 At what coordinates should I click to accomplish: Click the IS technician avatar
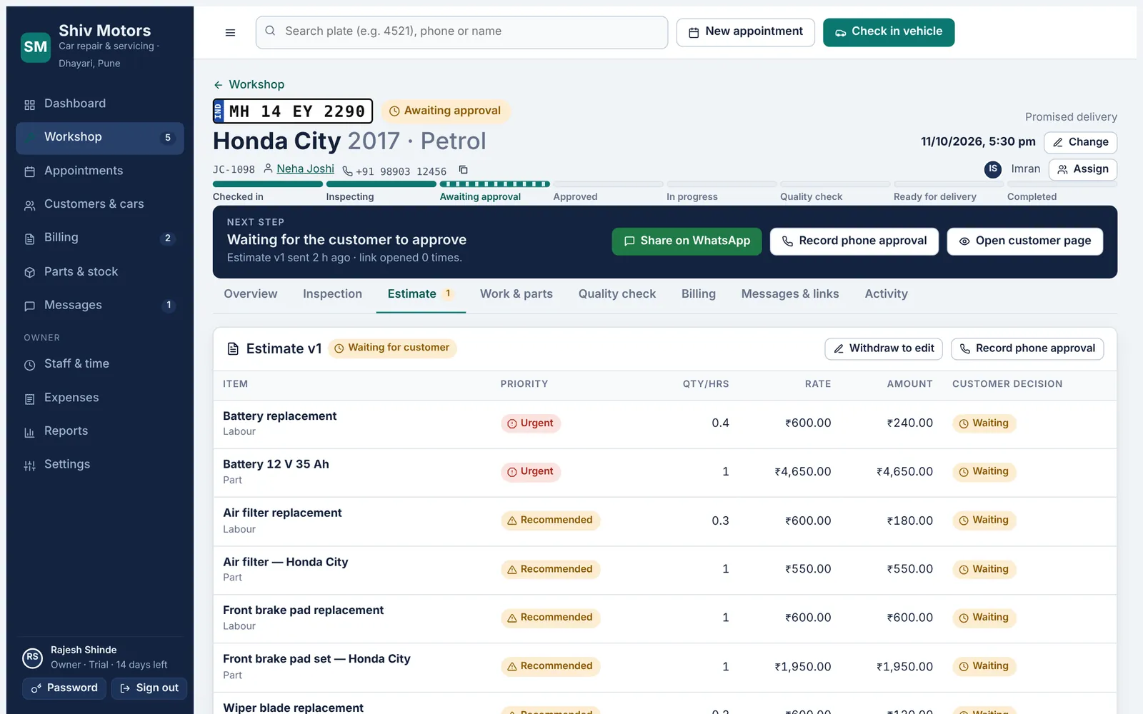pos(992,169)
